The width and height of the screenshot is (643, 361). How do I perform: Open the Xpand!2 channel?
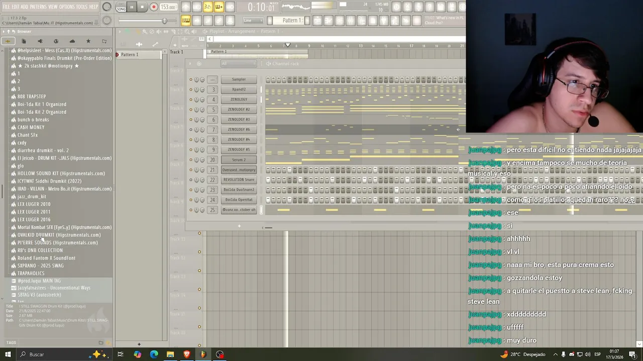[x=239, y=89]
